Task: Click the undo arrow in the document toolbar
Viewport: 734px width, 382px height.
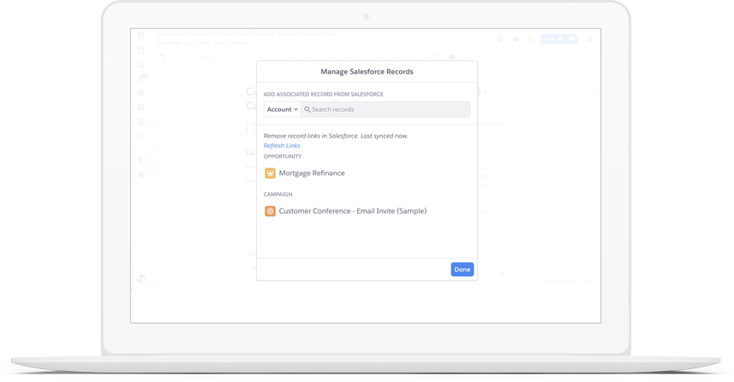Action: pyautogui.click(x=163, y=57)
